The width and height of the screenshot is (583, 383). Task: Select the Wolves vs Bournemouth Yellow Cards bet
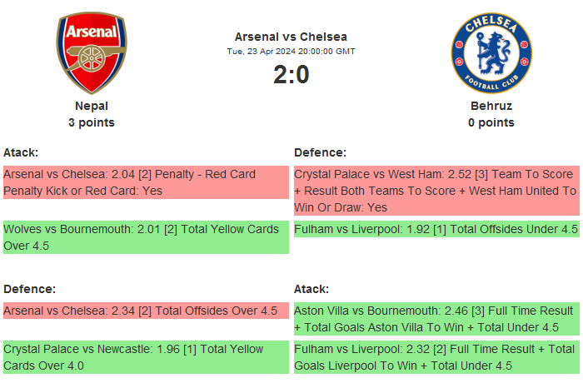146,237
